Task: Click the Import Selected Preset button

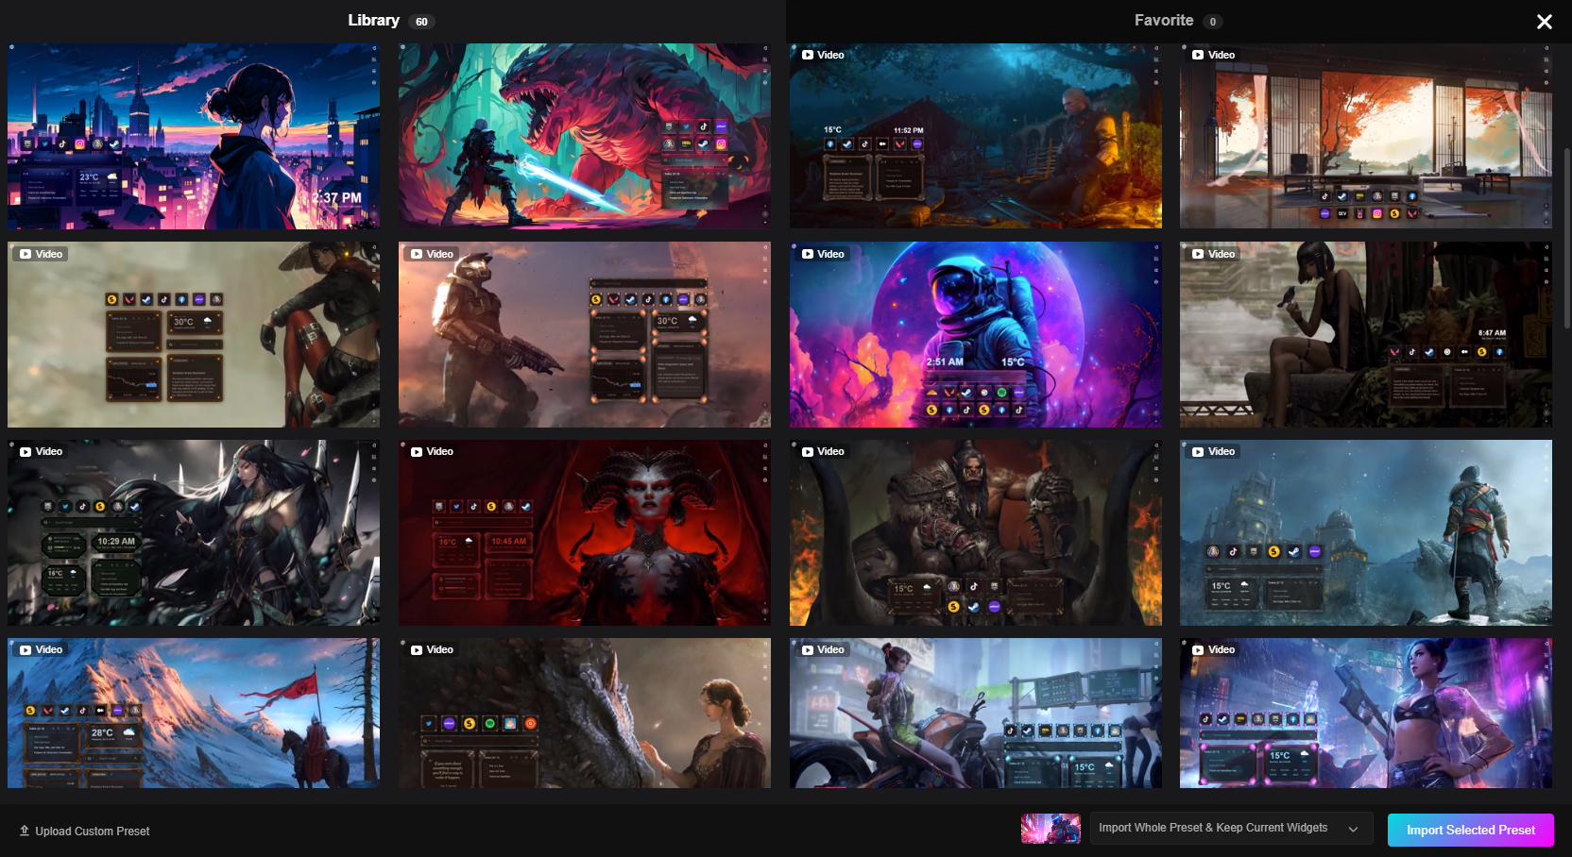Action: (1471, 830)
